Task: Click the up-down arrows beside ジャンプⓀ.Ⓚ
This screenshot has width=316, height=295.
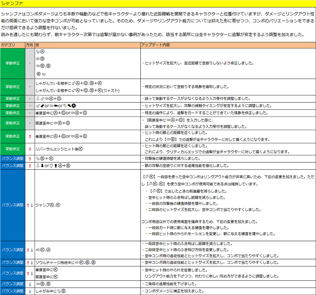Action: [x=30, y=205]
